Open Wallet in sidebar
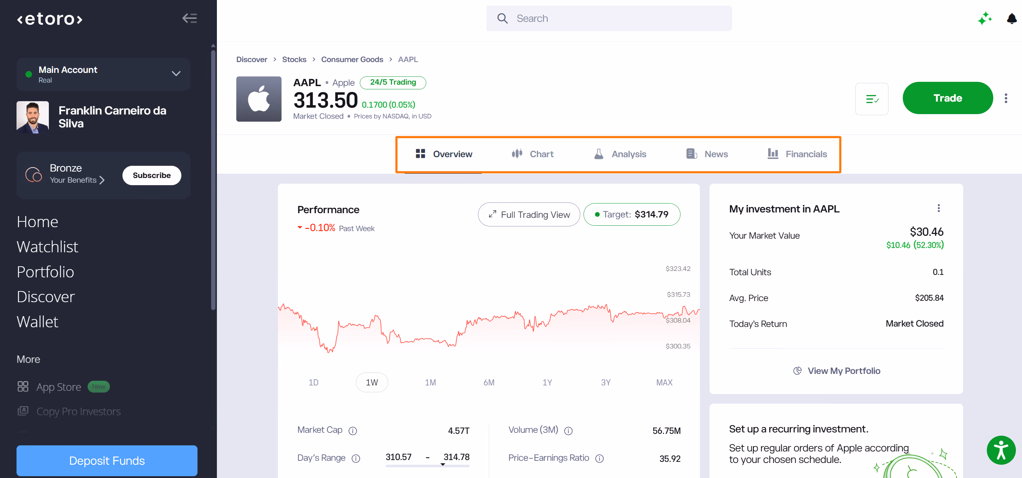The height and width of the screenshot is (478, 1022). pos(37,322)
